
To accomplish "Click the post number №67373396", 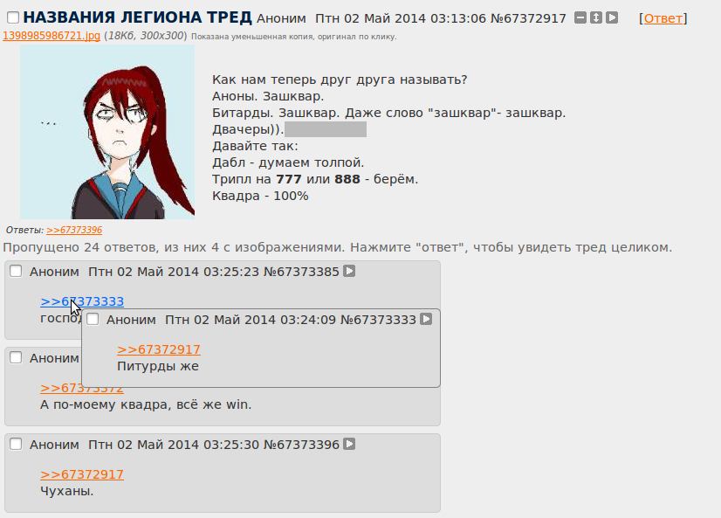I will [301, 445].
